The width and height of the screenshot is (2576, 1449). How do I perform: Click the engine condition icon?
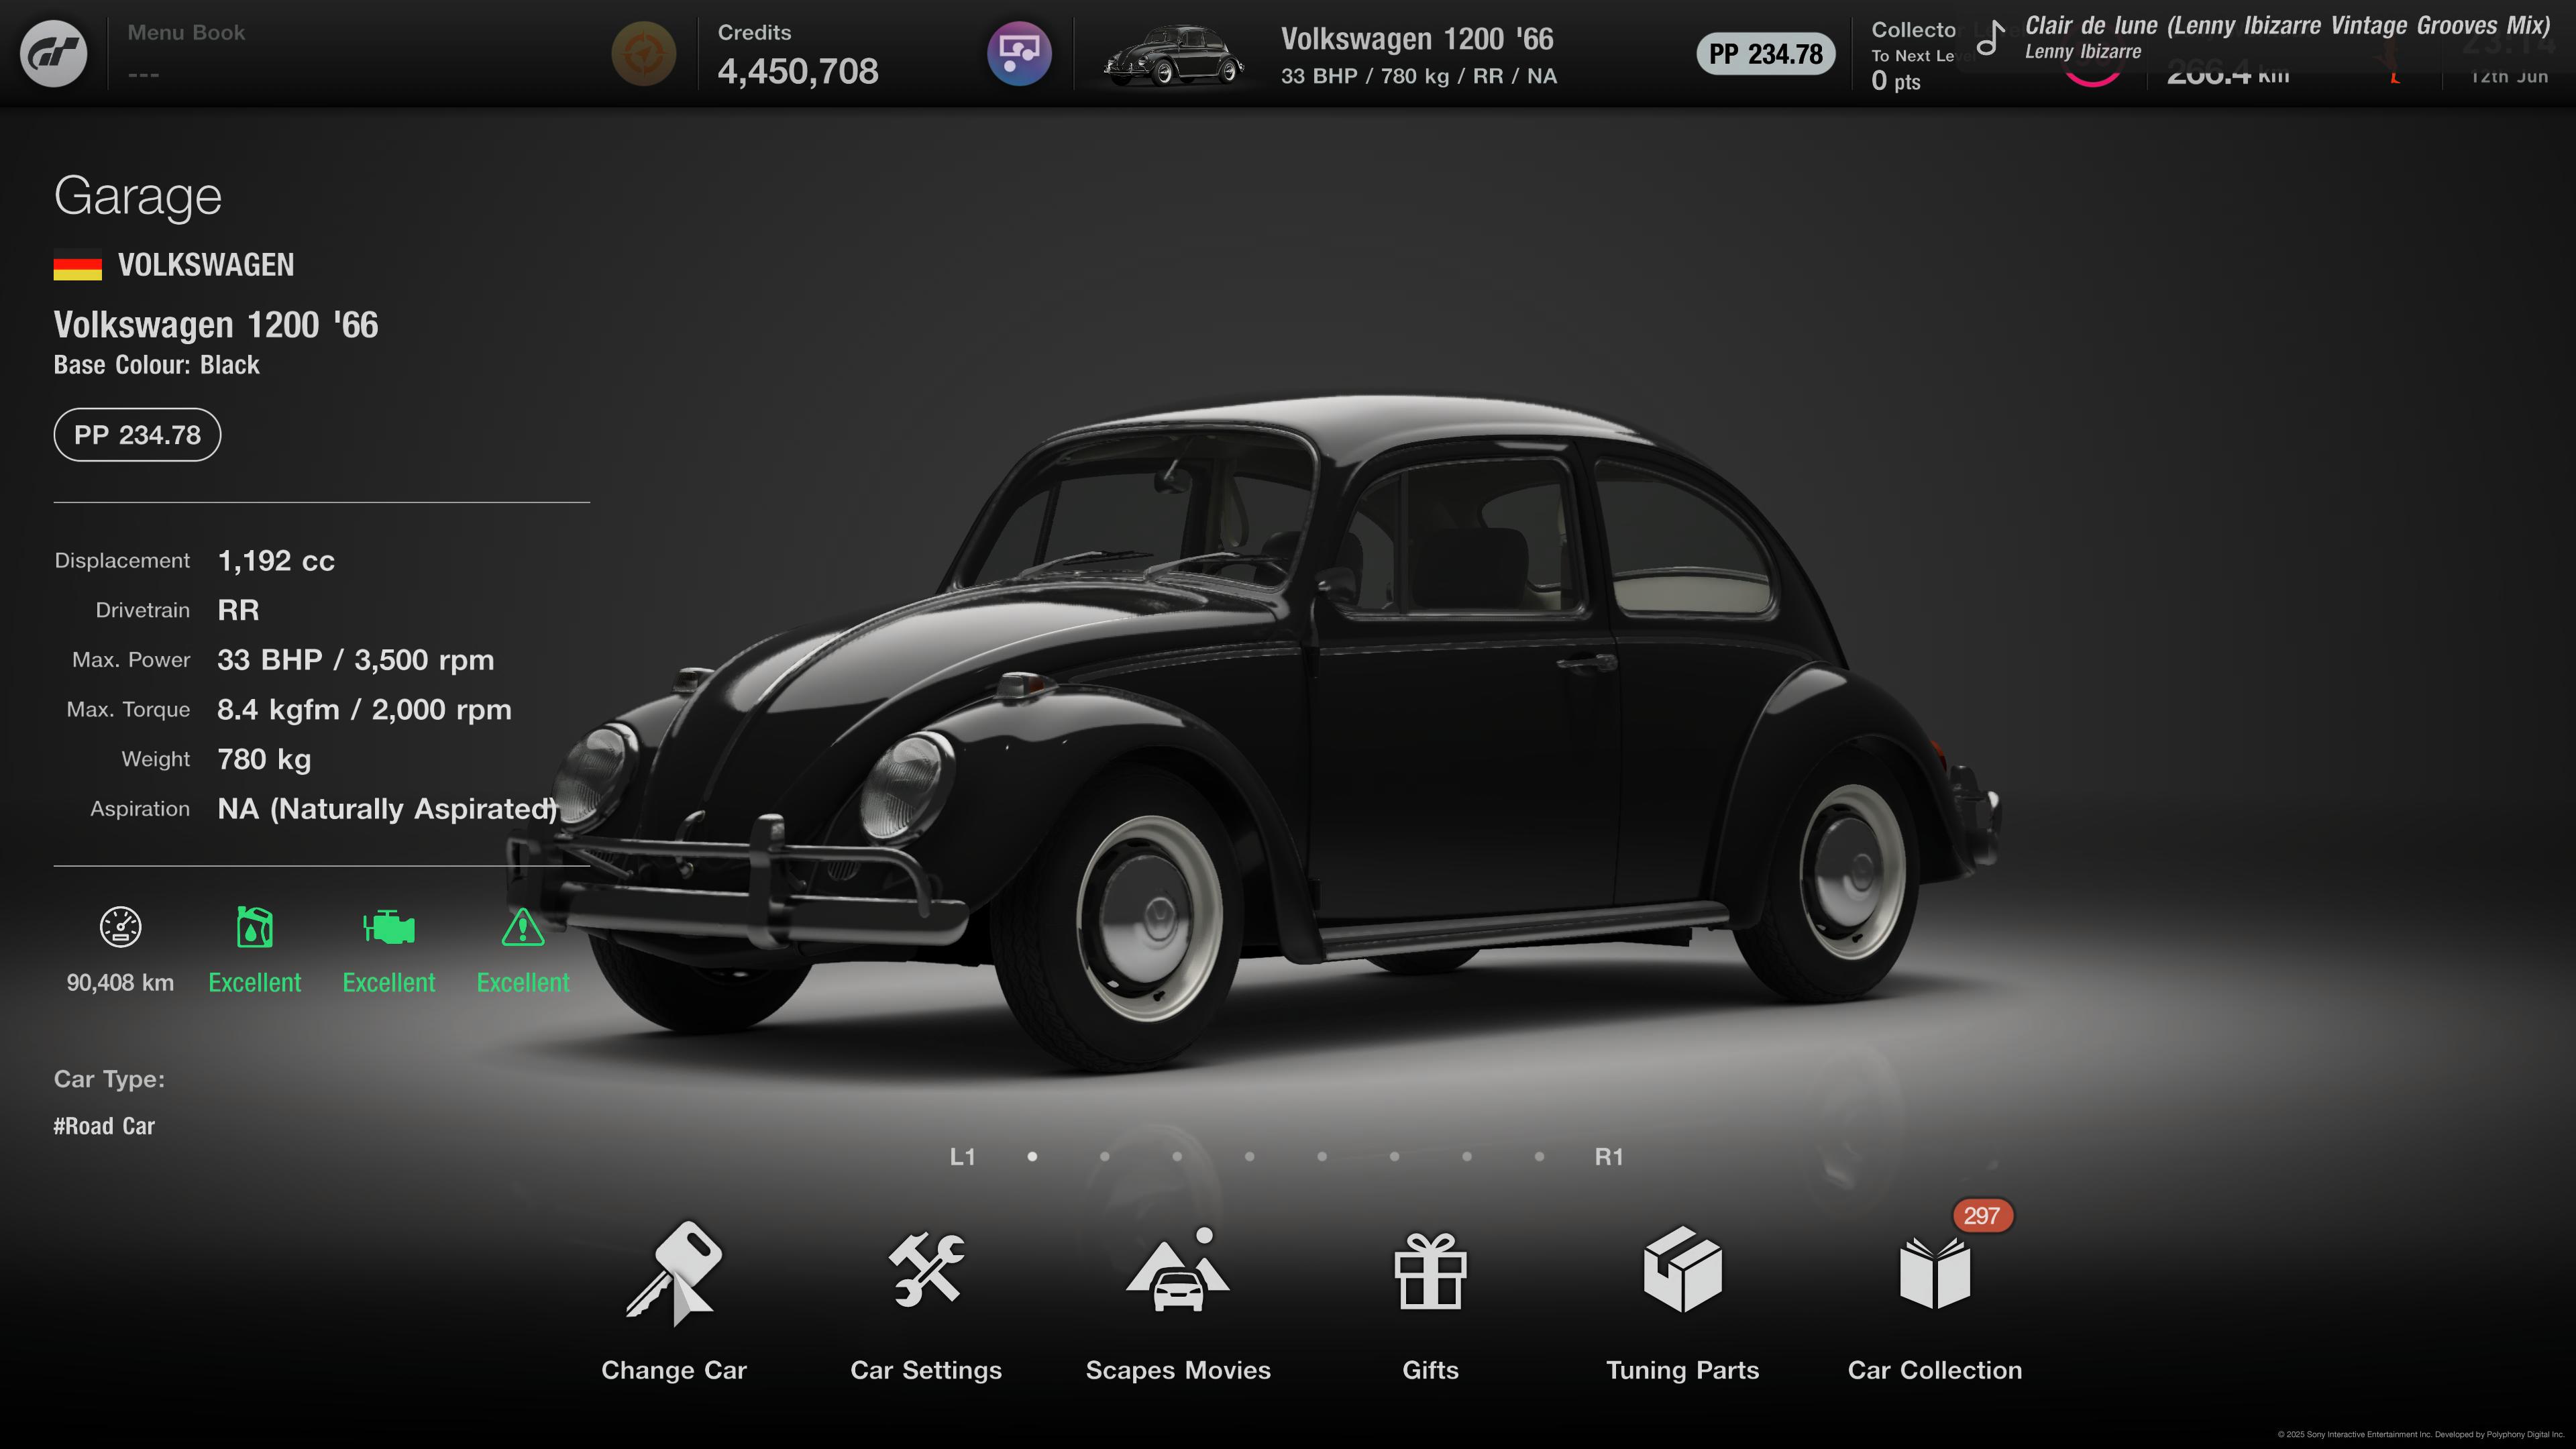pos(389,927)
